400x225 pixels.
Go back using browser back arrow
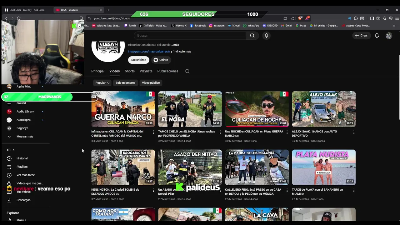[x=6, y=18]
